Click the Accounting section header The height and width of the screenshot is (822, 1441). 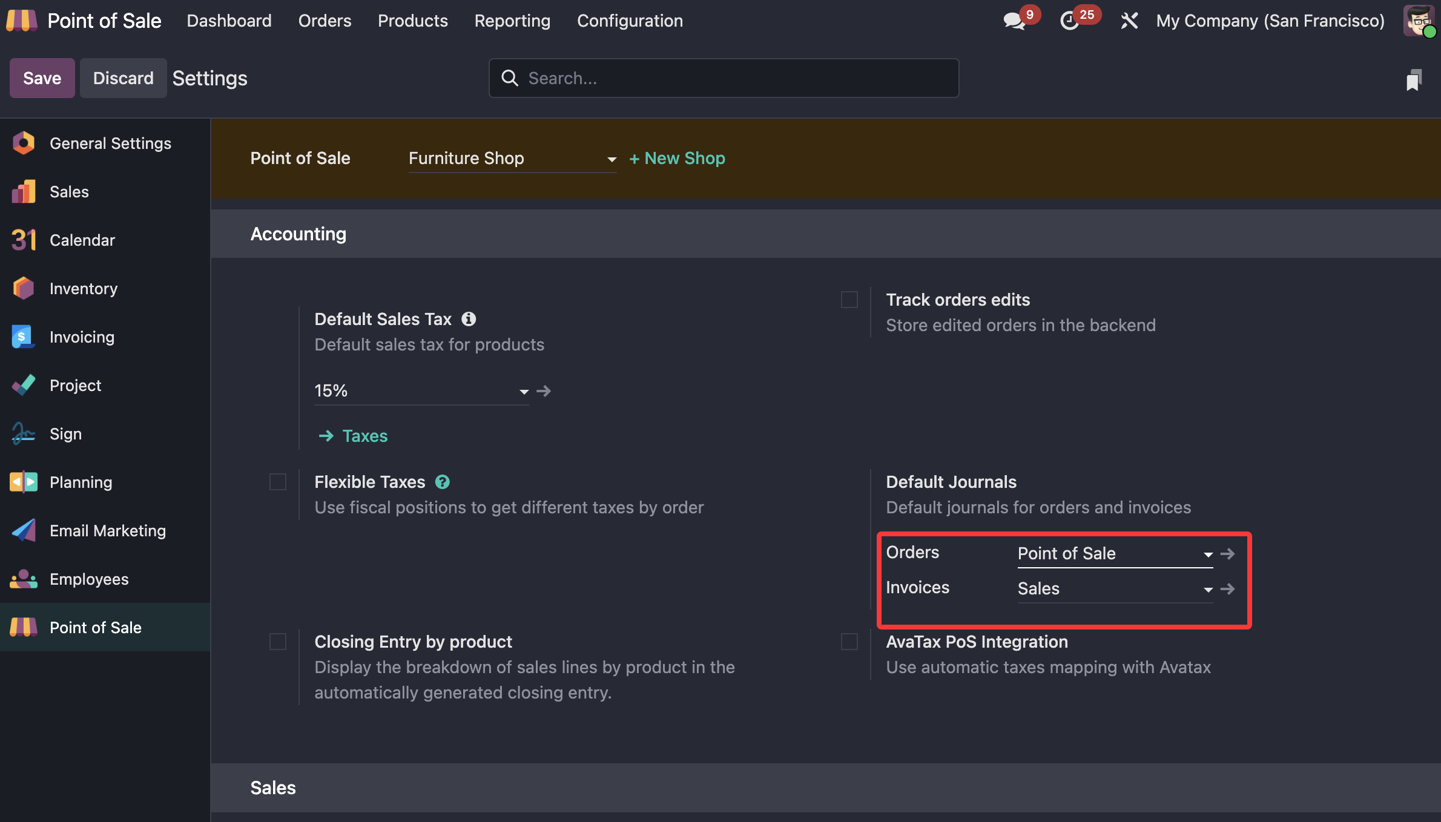point(298,234)
